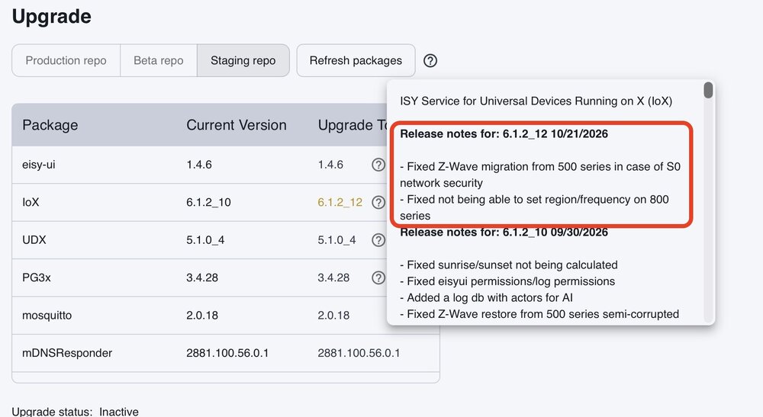
Task: View UDX release notes help icon
Action: [x=378, y=240]
